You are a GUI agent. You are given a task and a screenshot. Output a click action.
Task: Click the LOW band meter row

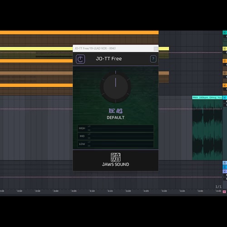click(x=116, y=144)
